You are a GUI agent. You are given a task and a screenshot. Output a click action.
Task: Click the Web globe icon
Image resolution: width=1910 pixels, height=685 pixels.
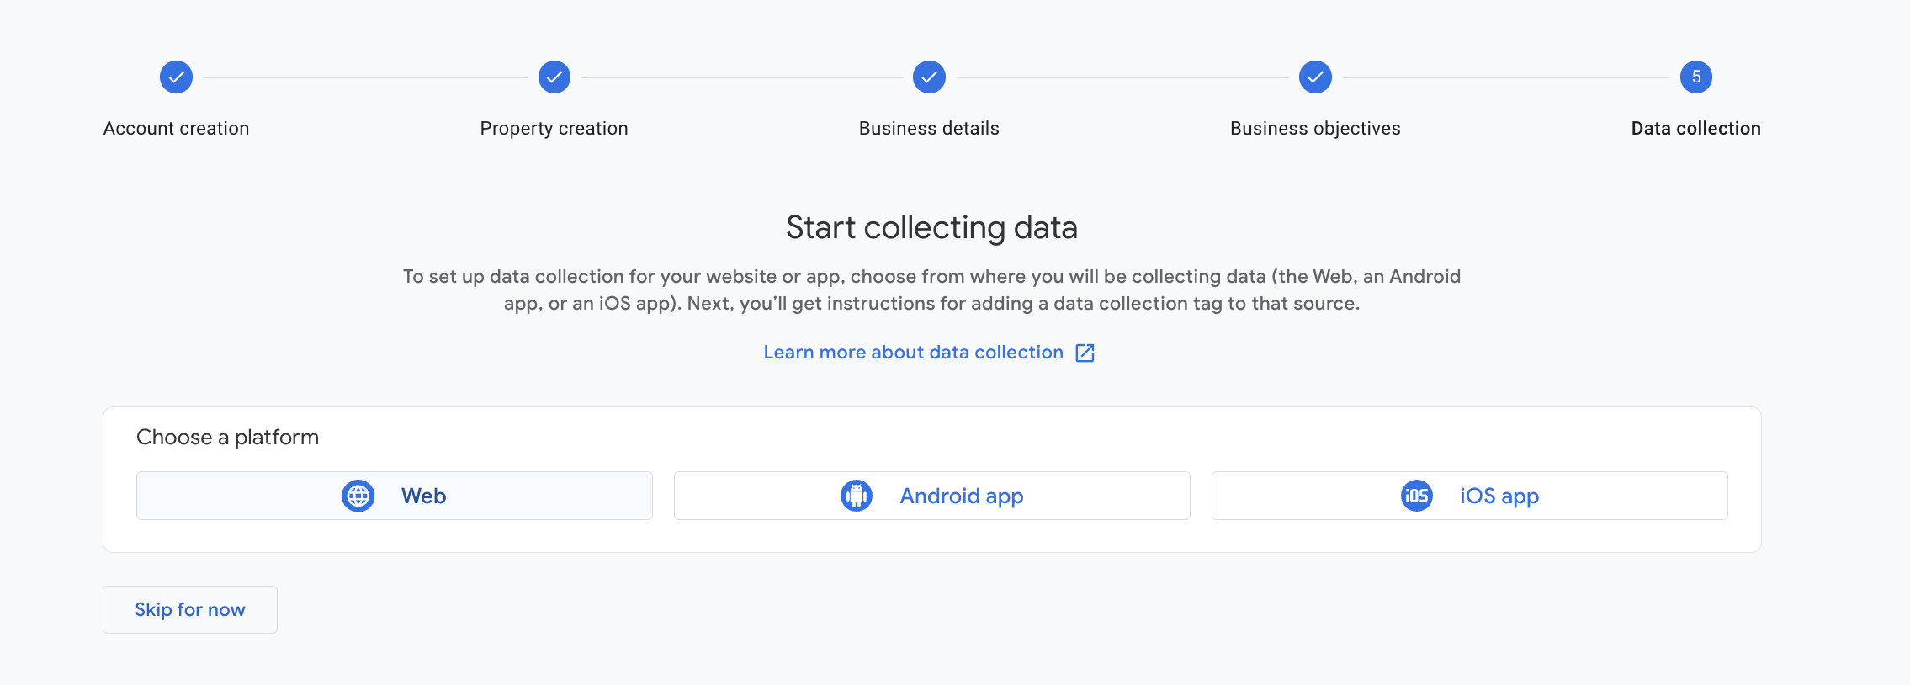358,496
